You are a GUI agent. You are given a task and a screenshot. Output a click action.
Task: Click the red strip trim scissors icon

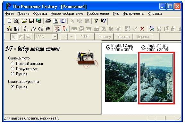coord(65,29)
